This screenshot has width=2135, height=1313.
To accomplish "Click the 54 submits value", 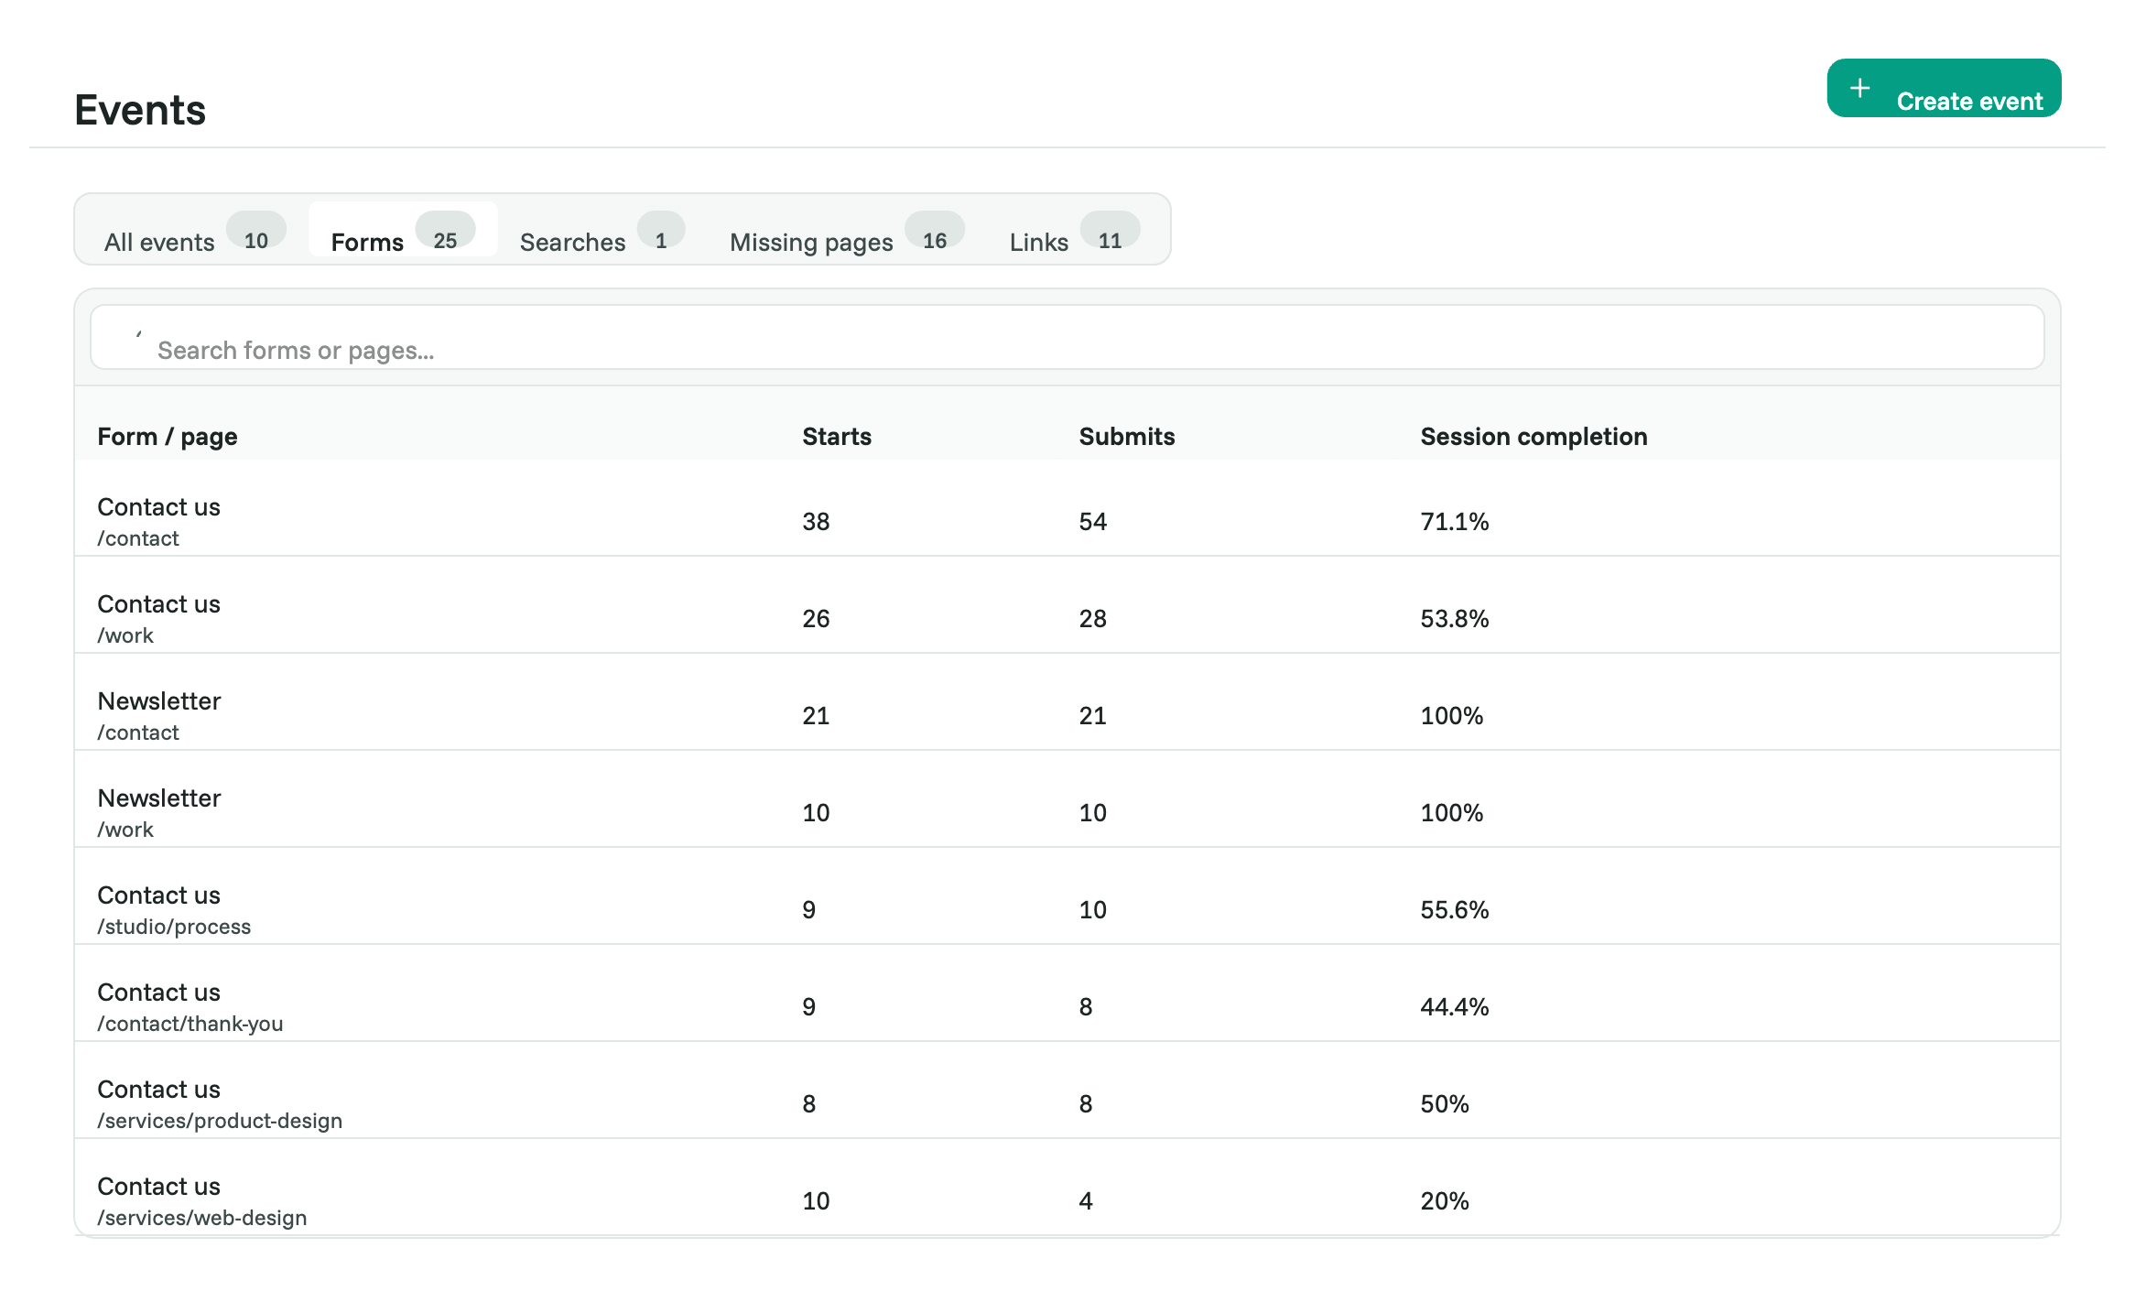I will pos(1092,522).
